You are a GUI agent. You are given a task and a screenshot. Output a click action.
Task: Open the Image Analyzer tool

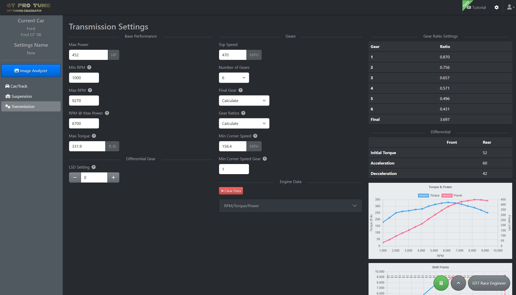coord(31,71)
